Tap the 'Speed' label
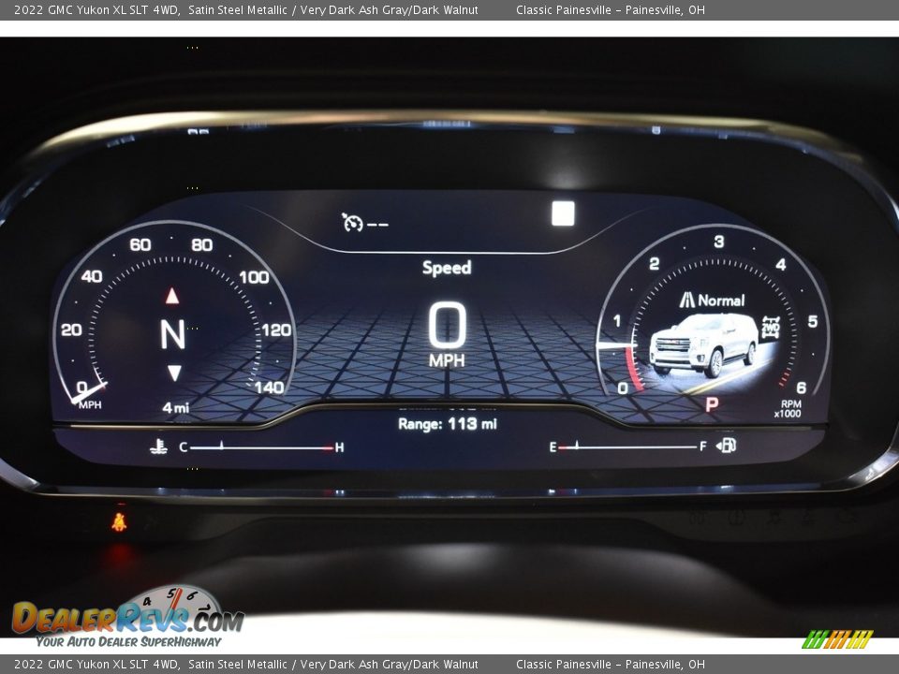Viewport: 899px width, 674px height. coord(447,268)
